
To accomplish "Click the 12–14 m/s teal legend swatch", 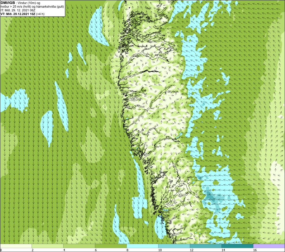I will (206, 246).
